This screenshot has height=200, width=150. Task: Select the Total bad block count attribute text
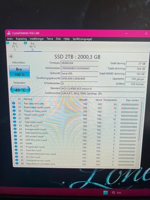(36, 133)
